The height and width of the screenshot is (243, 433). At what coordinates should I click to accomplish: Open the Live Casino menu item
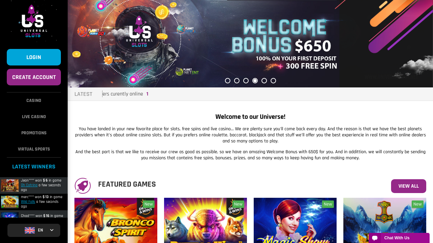(34, 117)
